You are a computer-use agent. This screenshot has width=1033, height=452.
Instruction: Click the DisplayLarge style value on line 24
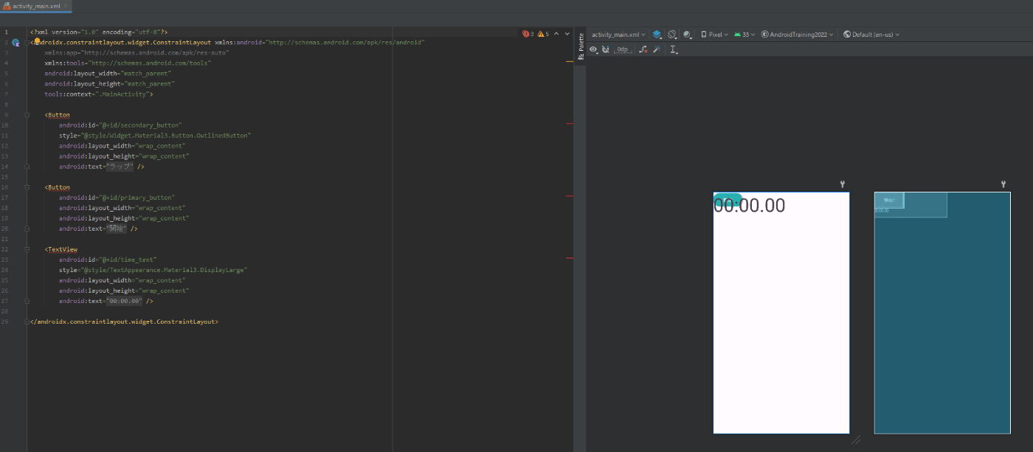pyautogui.click(x=162, y=270)
